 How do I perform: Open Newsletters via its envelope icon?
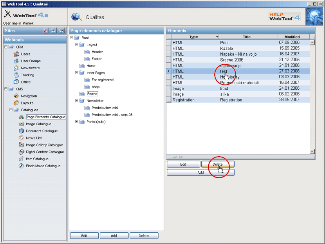[x=16, y=68]
